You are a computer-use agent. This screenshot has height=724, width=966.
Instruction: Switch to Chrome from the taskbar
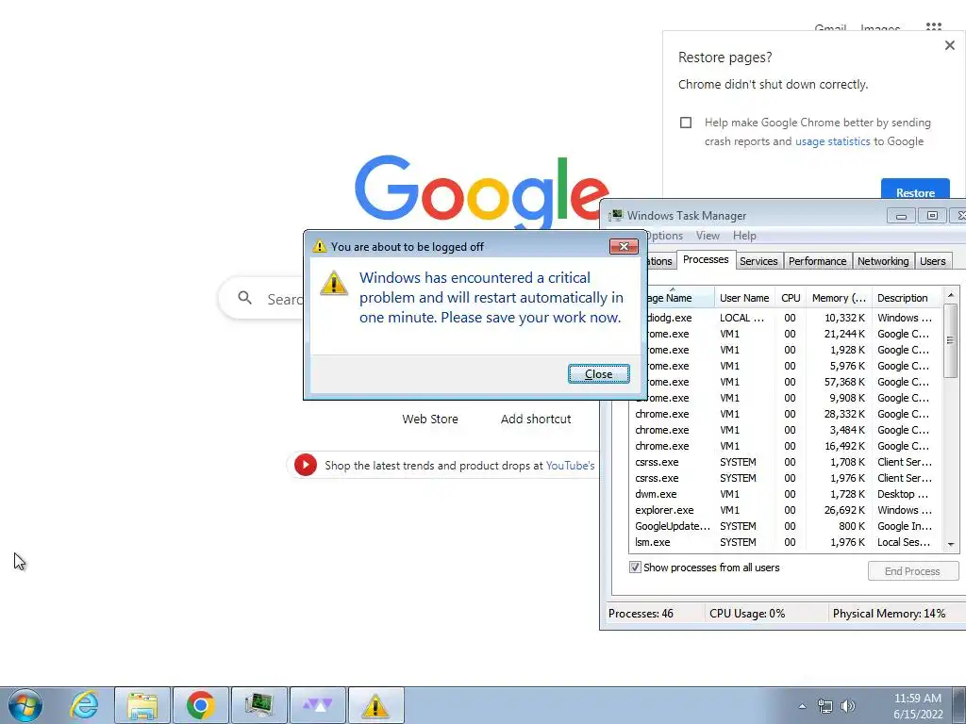click(x=200, y=705)
